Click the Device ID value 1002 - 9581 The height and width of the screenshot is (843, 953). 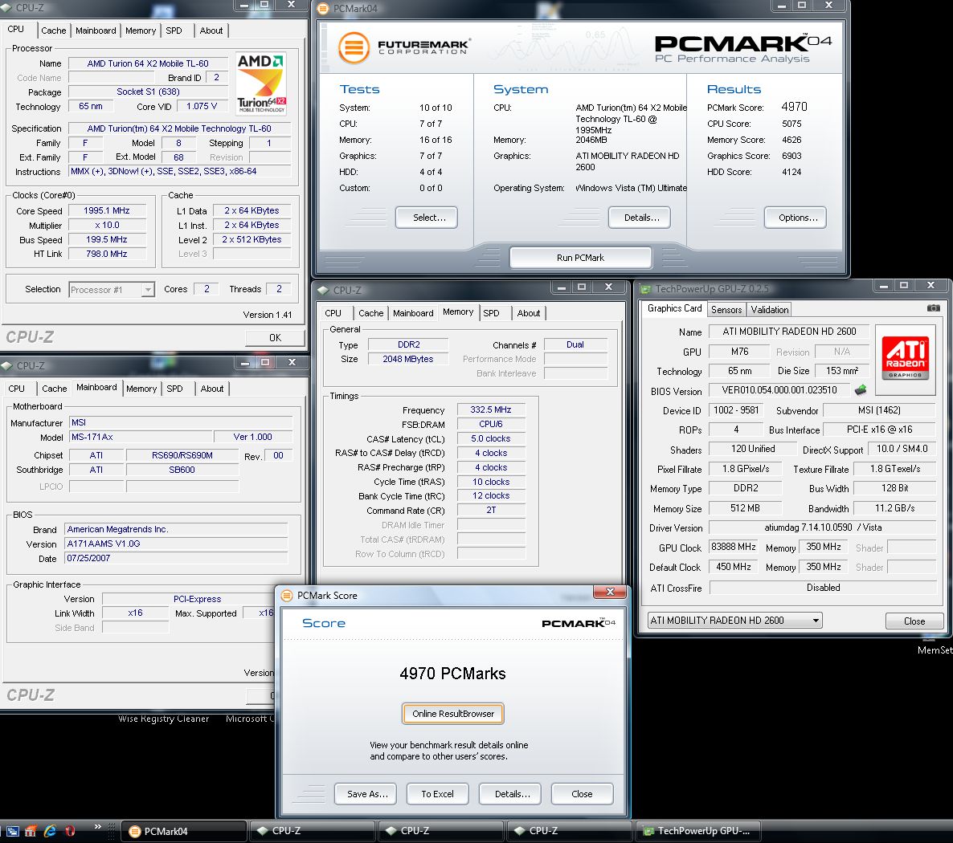point(736,410)
